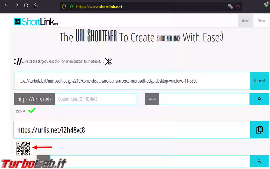Open the About tab

[261, 21]
